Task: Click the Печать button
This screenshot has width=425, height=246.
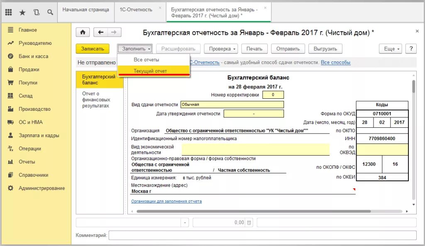Action: point(254,49)
